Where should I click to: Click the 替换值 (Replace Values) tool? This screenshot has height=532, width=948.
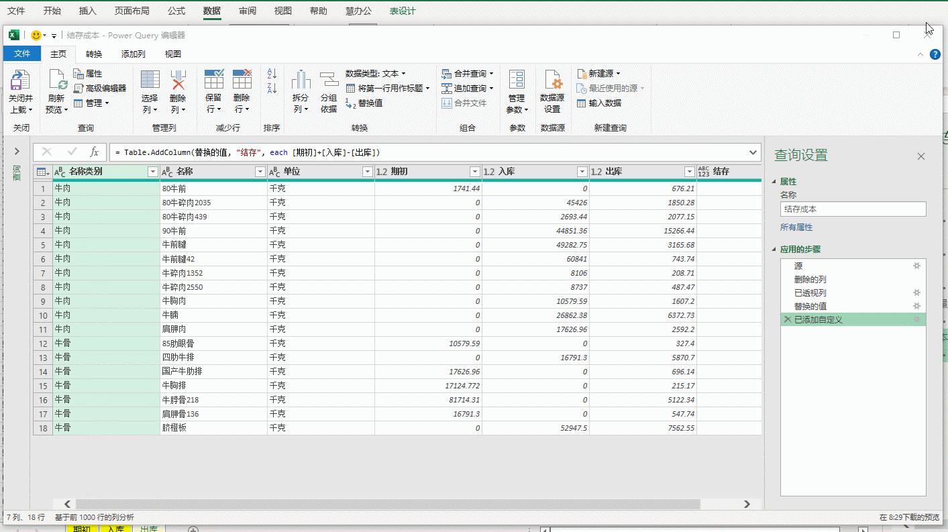tap(364, 103)
